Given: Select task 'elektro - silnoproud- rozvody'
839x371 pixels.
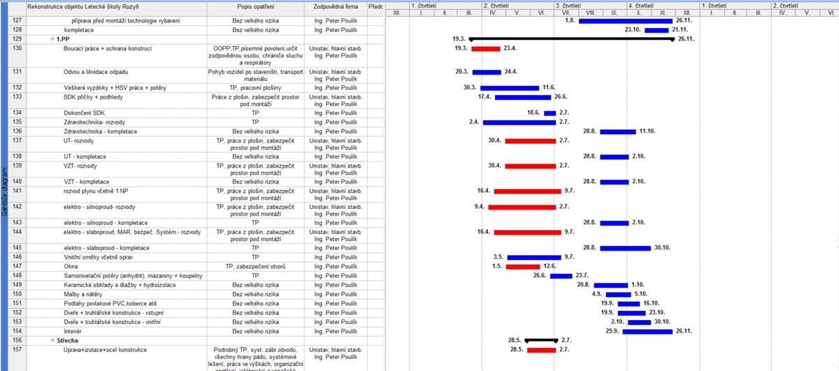Looking at the screenshot, I should pos(99,207).
